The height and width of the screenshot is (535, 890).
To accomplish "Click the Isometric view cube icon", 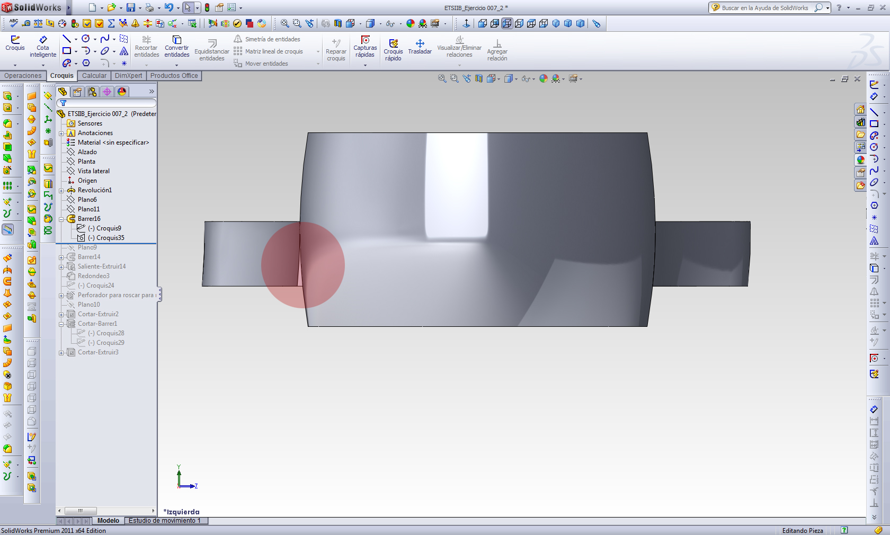I will coord(556,23).
